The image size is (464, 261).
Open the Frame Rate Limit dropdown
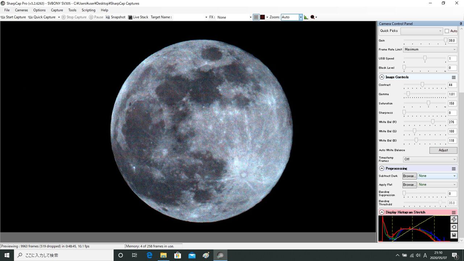430,49
